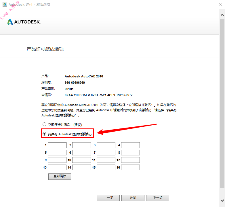Viewport: 225px width, 207px height.
Task: Click activation code field 13
Action: 57,167
